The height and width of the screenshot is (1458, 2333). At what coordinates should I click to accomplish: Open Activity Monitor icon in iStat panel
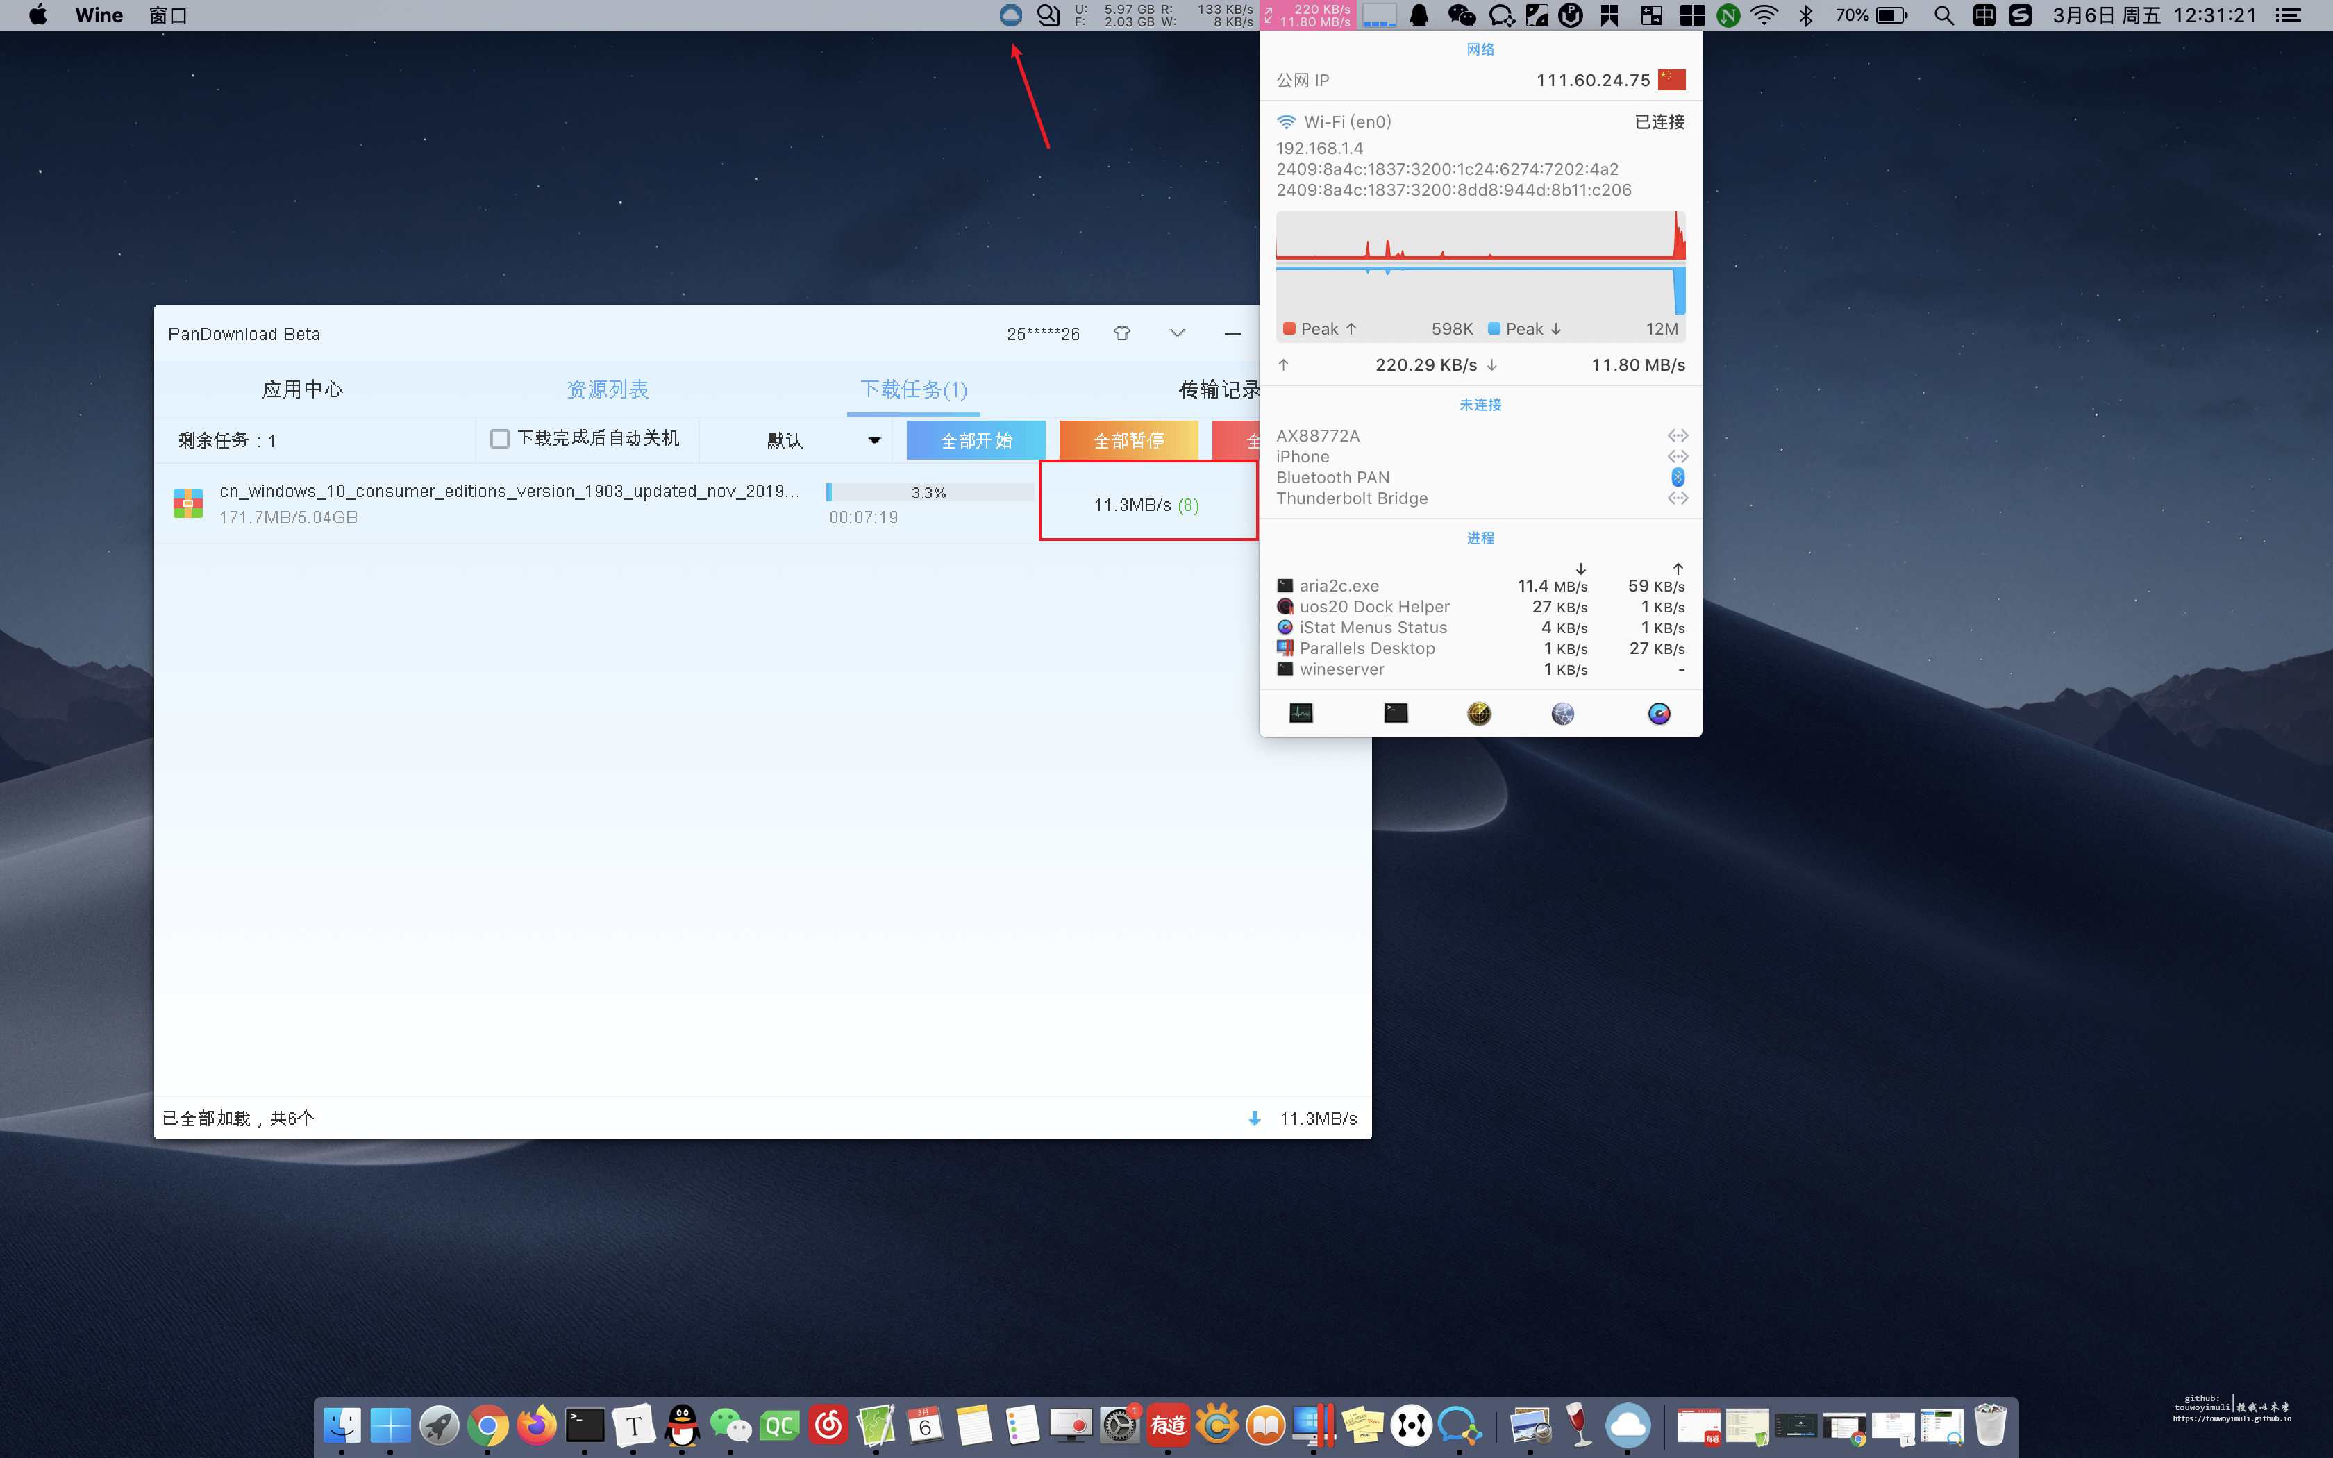1301,712
